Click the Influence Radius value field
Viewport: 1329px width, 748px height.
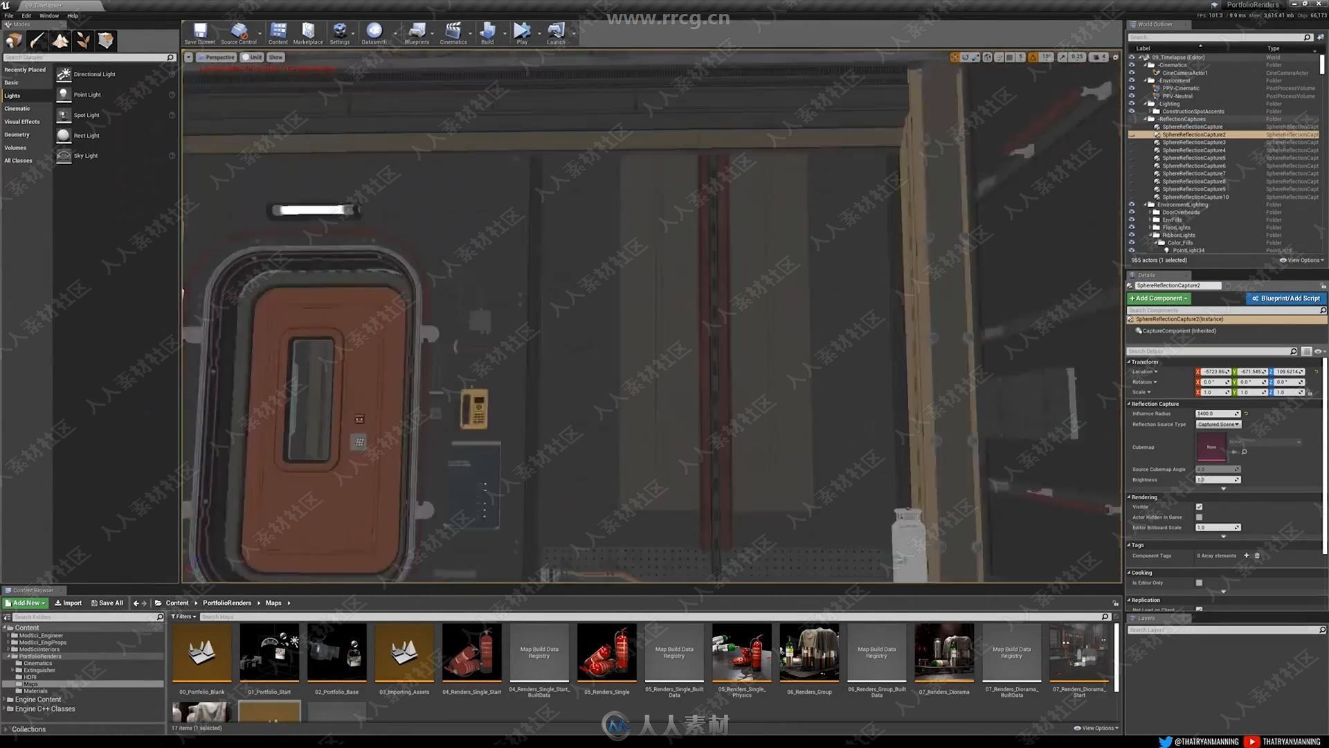pos(1218,414)
